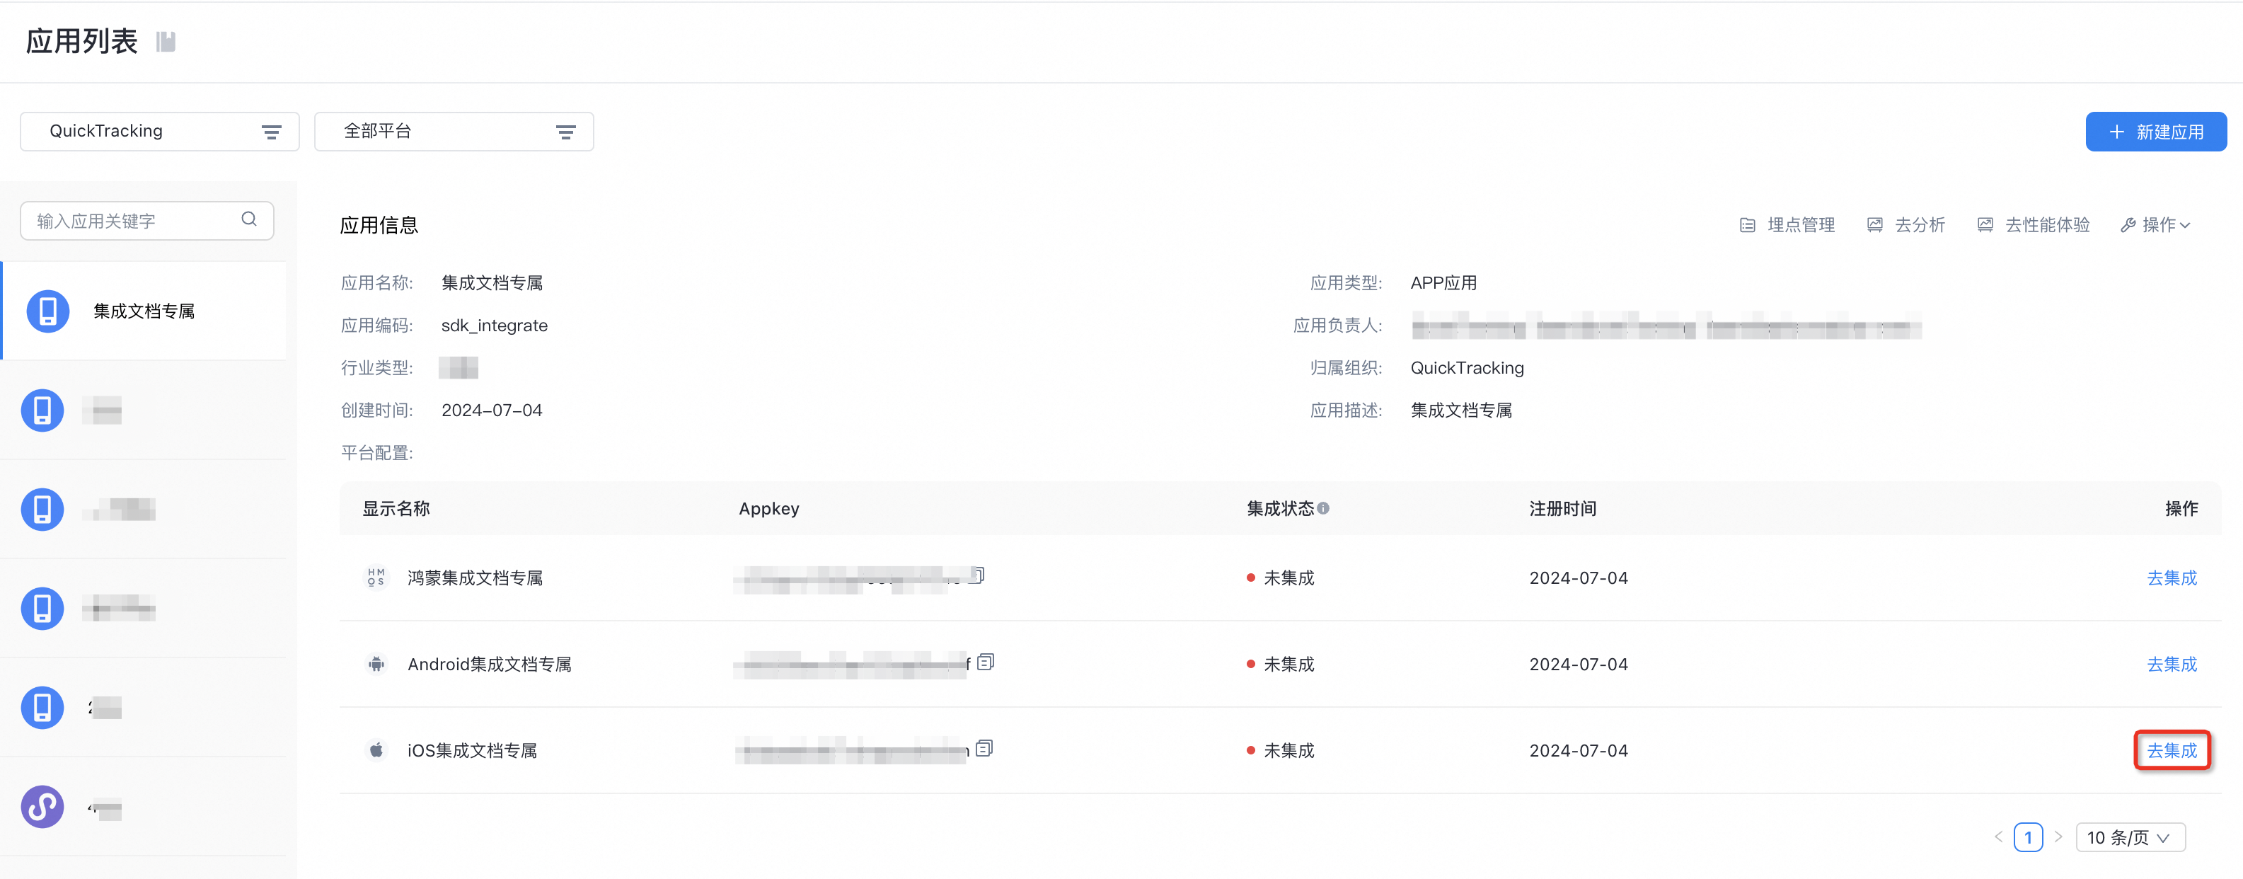
Task: Copy the Appkey of 鸿蒙集成文档专属
Action: [978, 575]
